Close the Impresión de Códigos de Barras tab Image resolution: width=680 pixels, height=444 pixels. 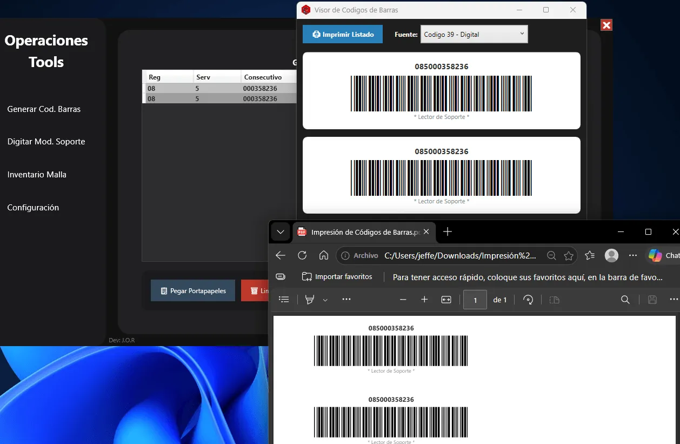click(426, 232)
